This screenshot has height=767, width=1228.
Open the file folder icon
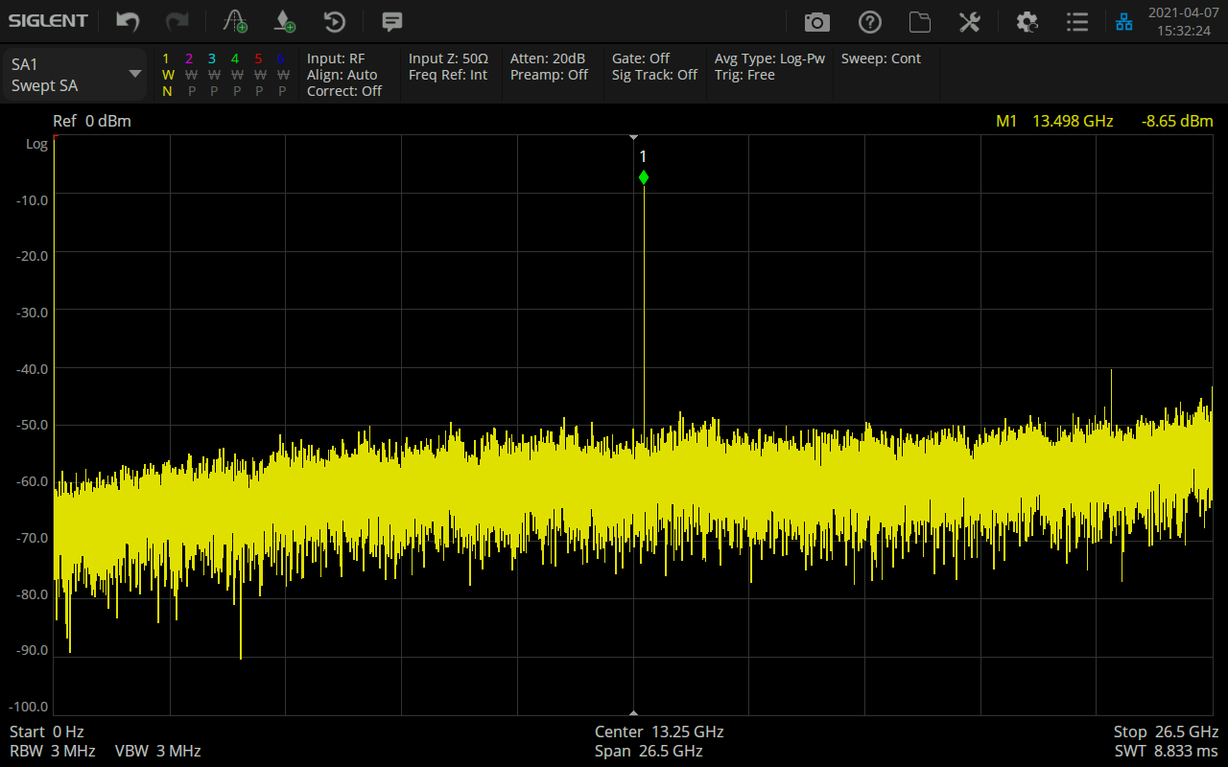coord(920,22)
